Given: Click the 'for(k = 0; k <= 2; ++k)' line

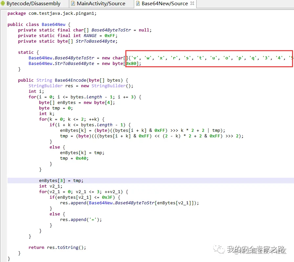Looking at the screenshot, I should point(72,119).
